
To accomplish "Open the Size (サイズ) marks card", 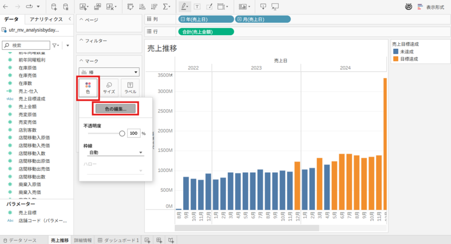I will [x=109, y=88].
